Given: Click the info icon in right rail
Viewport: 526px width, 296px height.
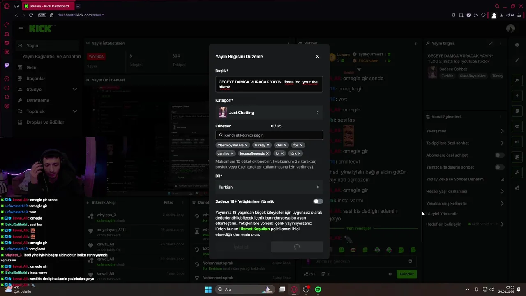Looking at the screenshot, I should (x=517, y=45).
